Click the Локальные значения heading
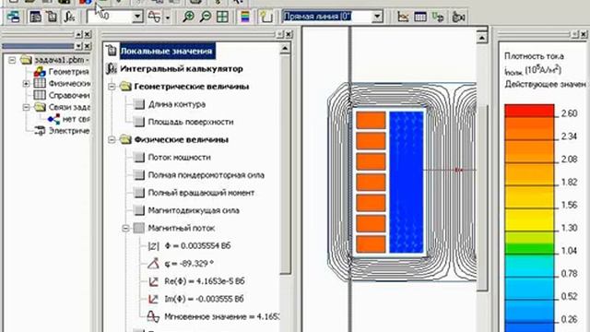The image size is (590, 332). click(x=166, y=51)
